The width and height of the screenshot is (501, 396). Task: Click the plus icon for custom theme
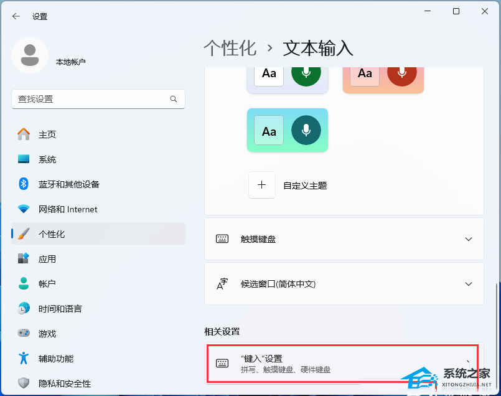pyautogui.click(x=261, y=185)
